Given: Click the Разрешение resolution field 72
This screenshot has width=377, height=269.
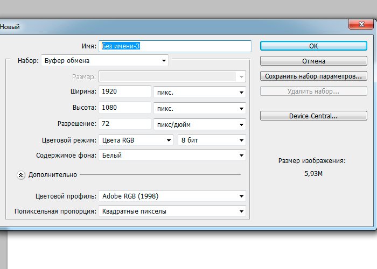Looking at the screenshot, I should [125, 124].
